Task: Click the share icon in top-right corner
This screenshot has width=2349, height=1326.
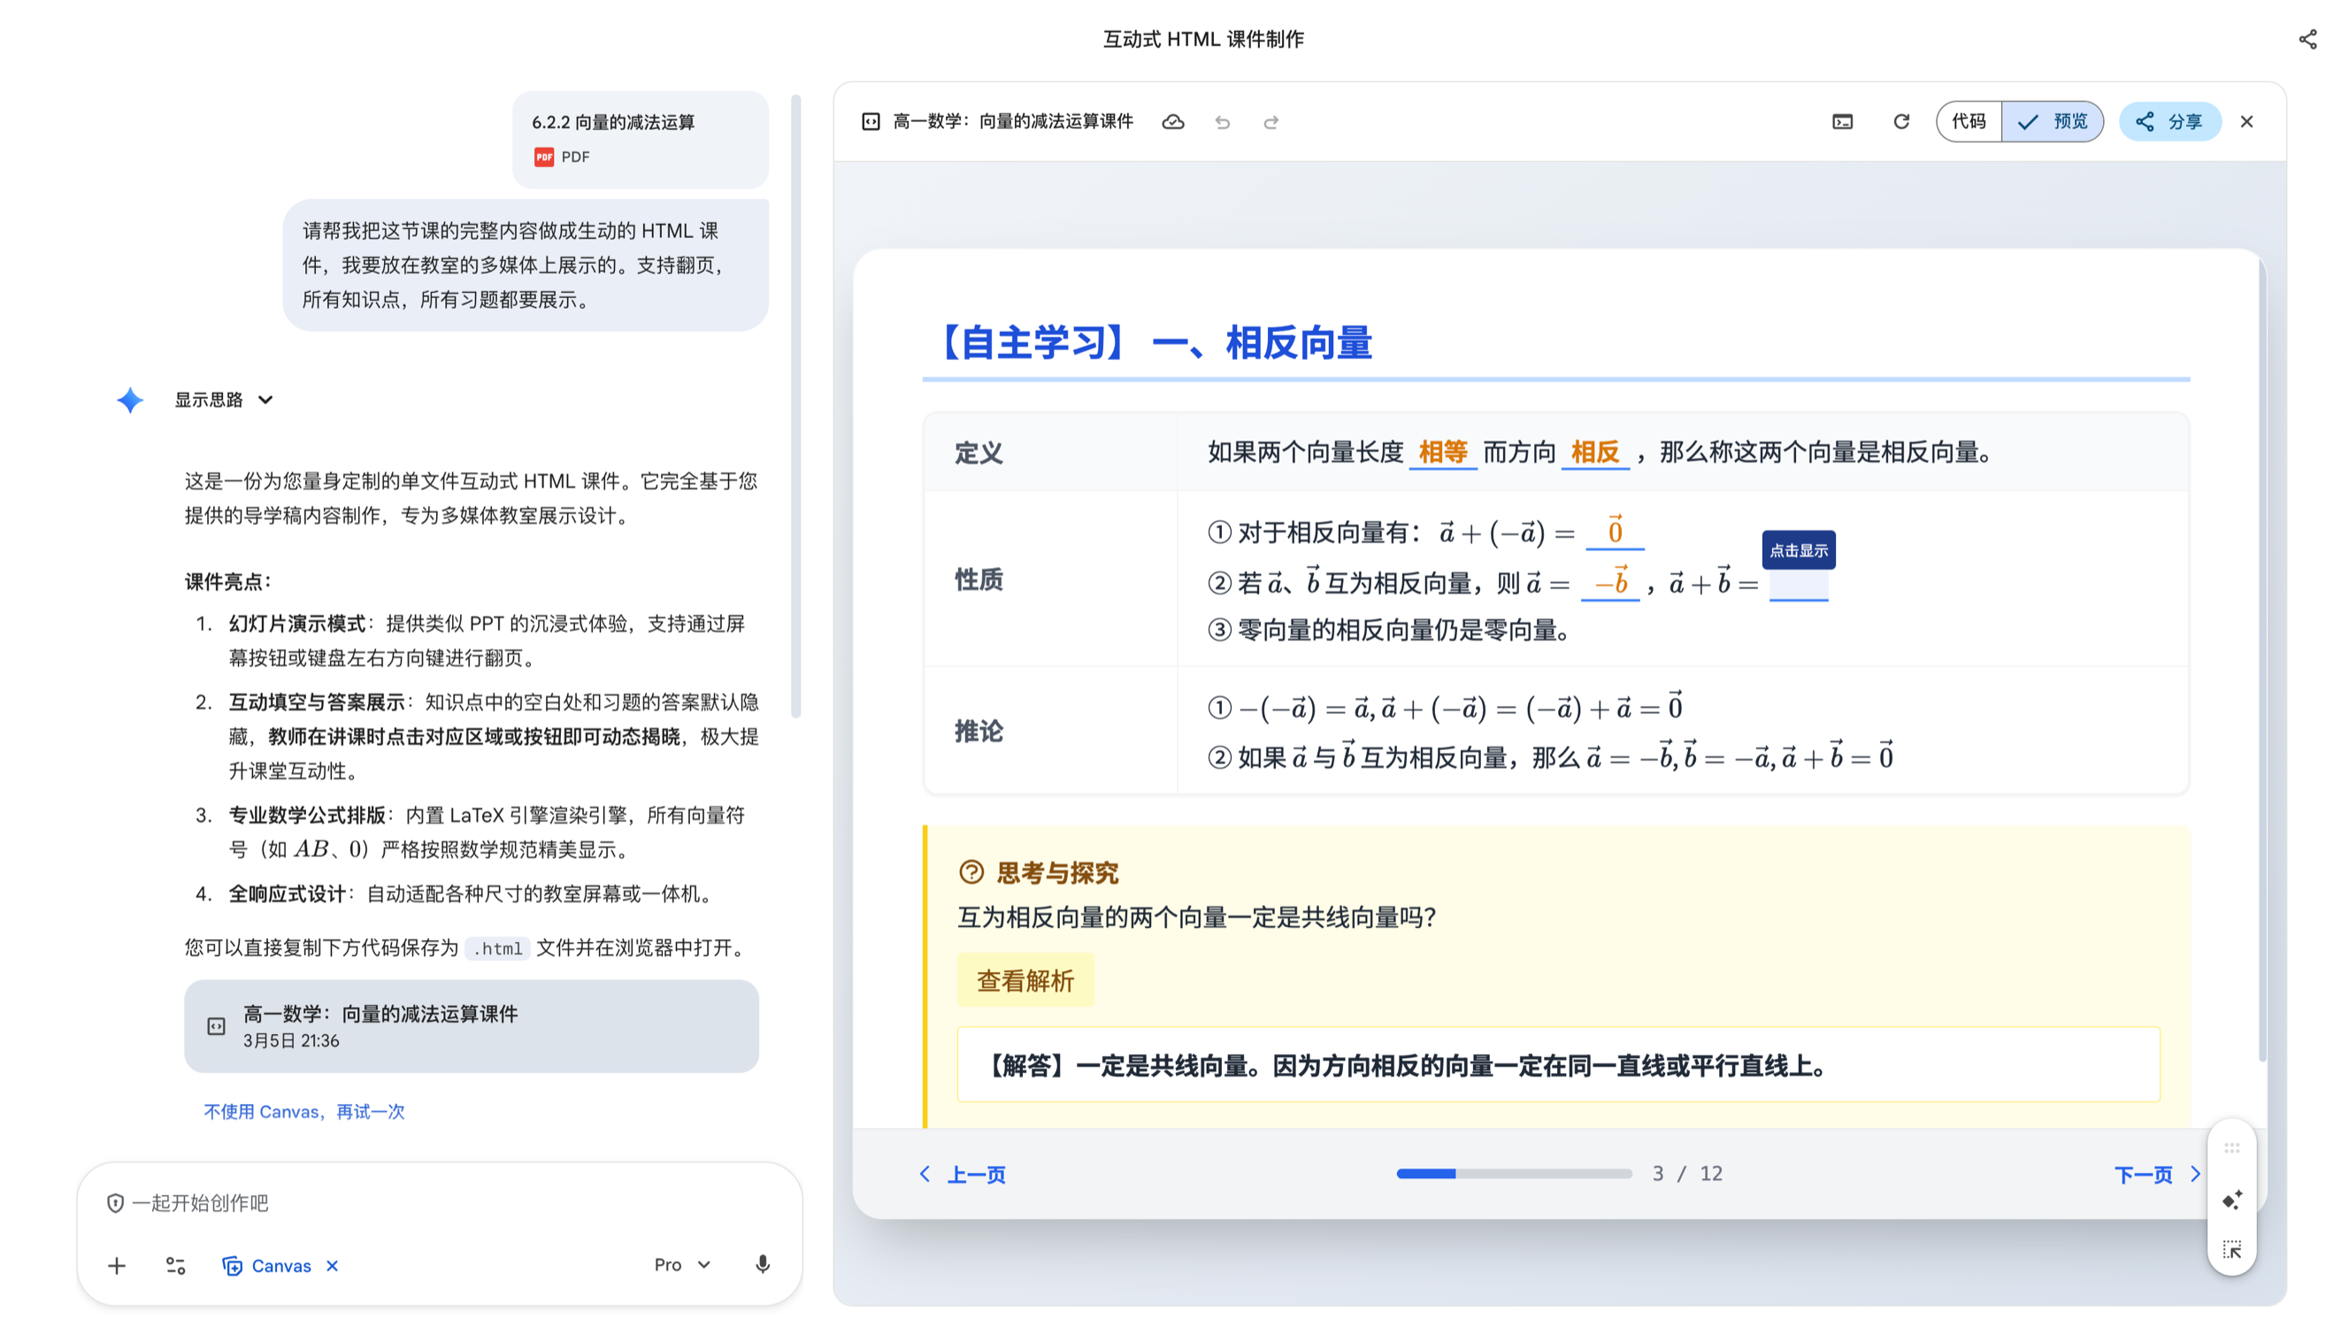Action: click(2307, 39)
